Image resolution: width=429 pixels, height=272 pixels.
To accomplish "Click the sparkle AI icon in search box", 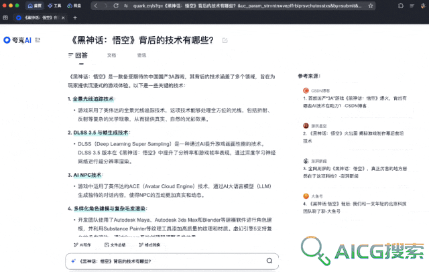I will [x=73, y=261].
